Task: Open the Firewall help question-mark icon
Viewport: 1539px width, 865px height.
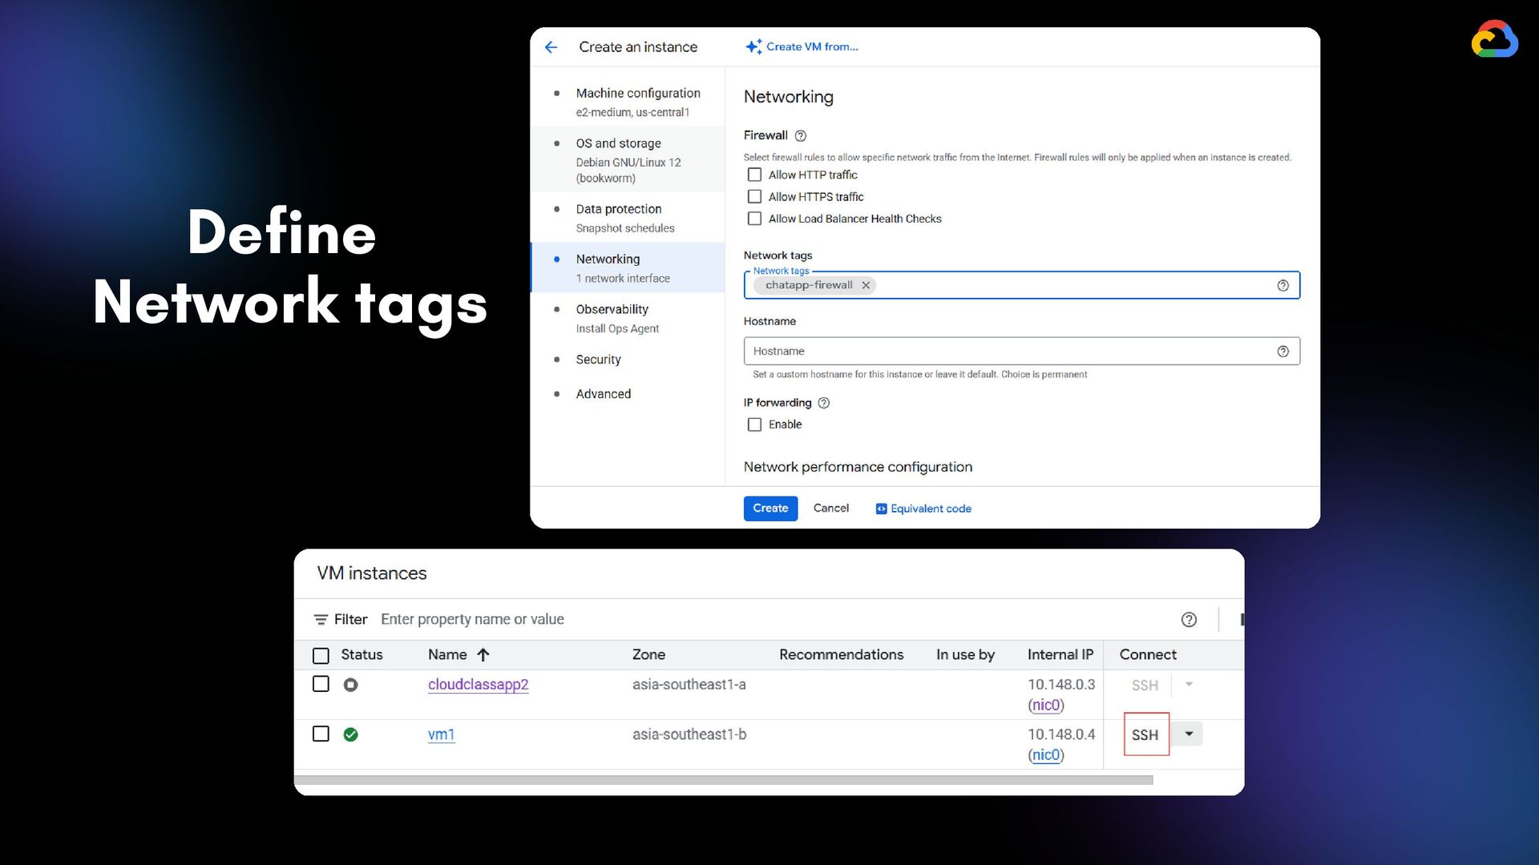Action: coord(800,135)
